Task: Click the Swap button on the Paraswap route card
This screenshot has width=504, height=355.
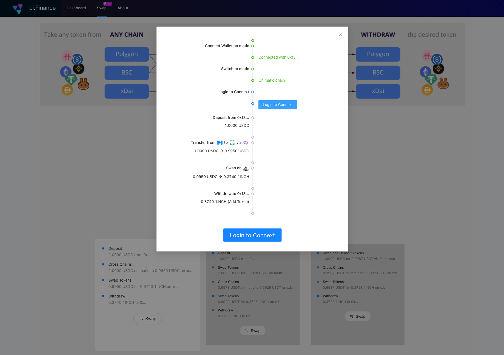Action: [x=358, y=316]
